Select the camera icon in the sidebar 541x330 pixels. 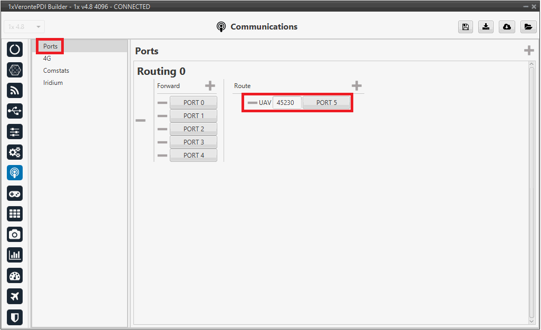pos(15,235)
